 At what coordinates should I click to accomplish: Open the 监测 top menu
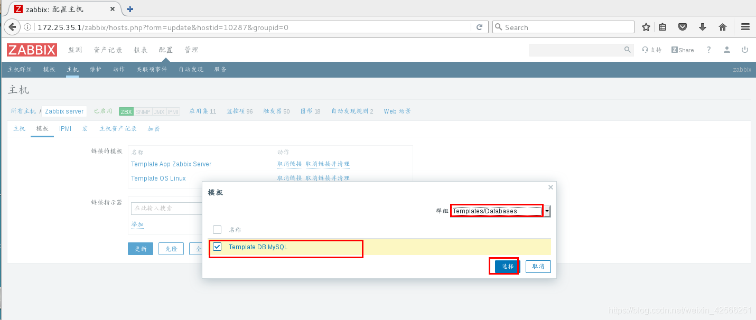[75, 50]
